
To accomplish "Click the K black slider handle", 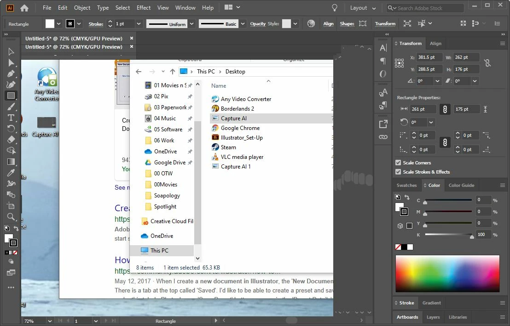I will pos(472,237).
